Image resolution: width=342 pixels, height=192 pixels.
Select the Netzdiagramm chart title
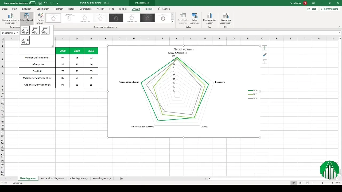[x=184, y=49]
